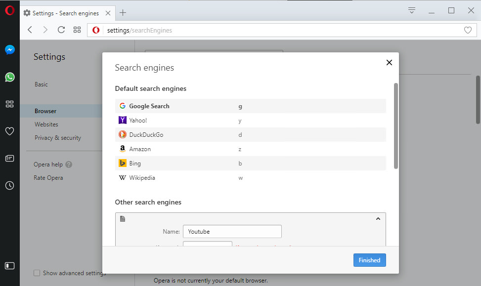Reload the current page
The height and width of the screenshot is (286, 481).
click(61, 30)
